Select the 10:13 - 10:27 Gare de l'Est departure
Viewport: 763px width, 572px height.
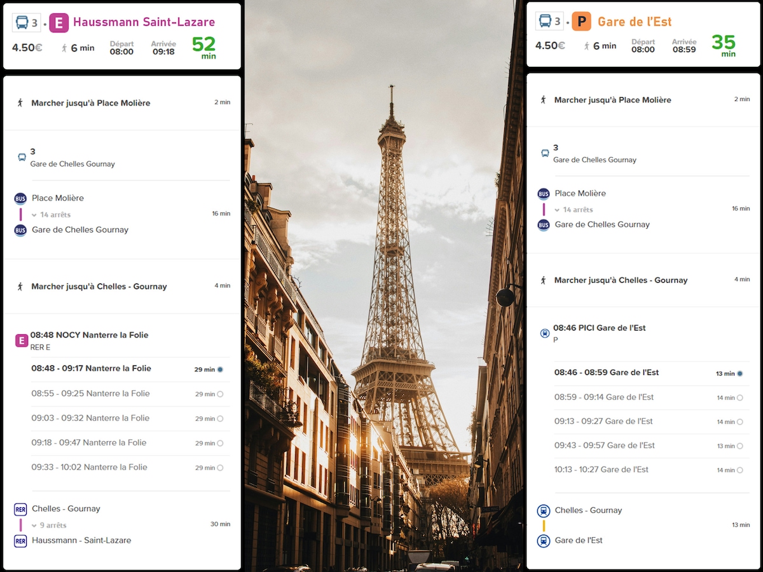(x=652, y=470)
